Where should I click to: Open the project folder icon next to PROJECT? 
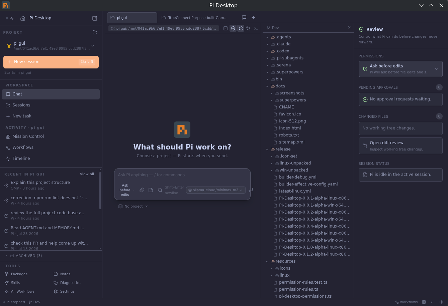[95, 32]
